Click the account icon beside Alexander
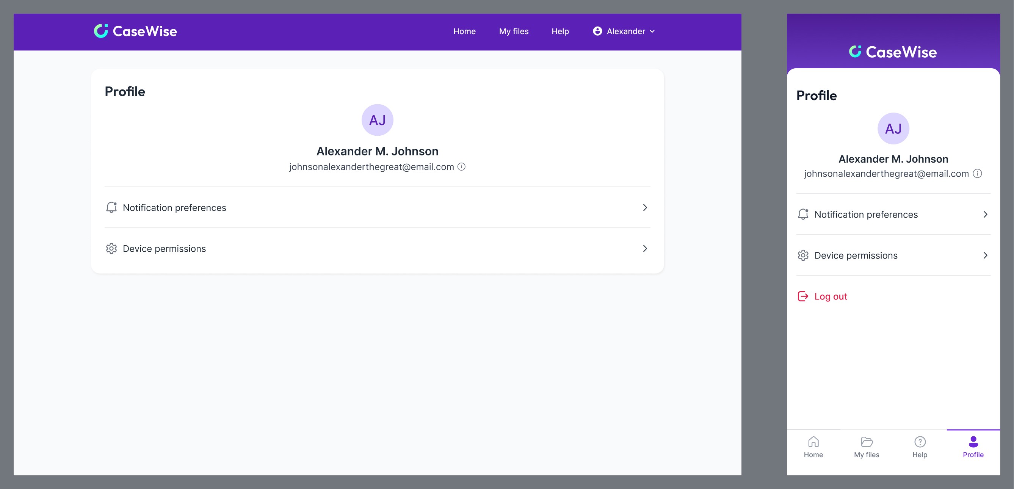This screenshot has height=489, width=1014. [597, 31]
